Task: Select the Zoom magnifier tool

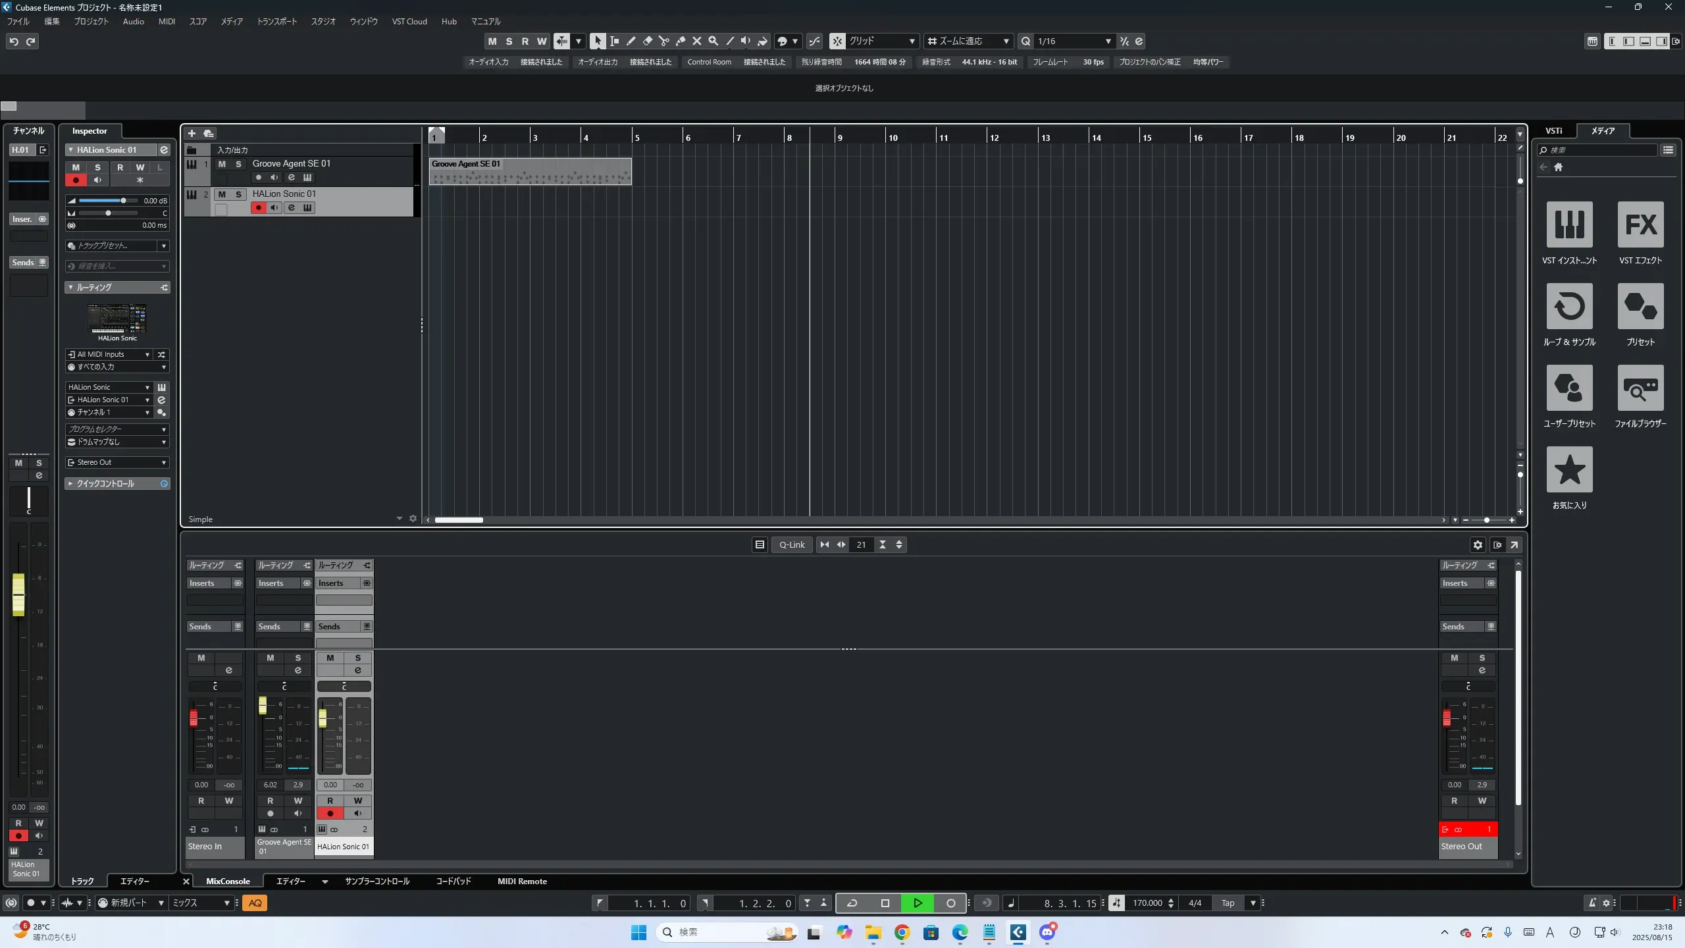Action: click(713, 41)
